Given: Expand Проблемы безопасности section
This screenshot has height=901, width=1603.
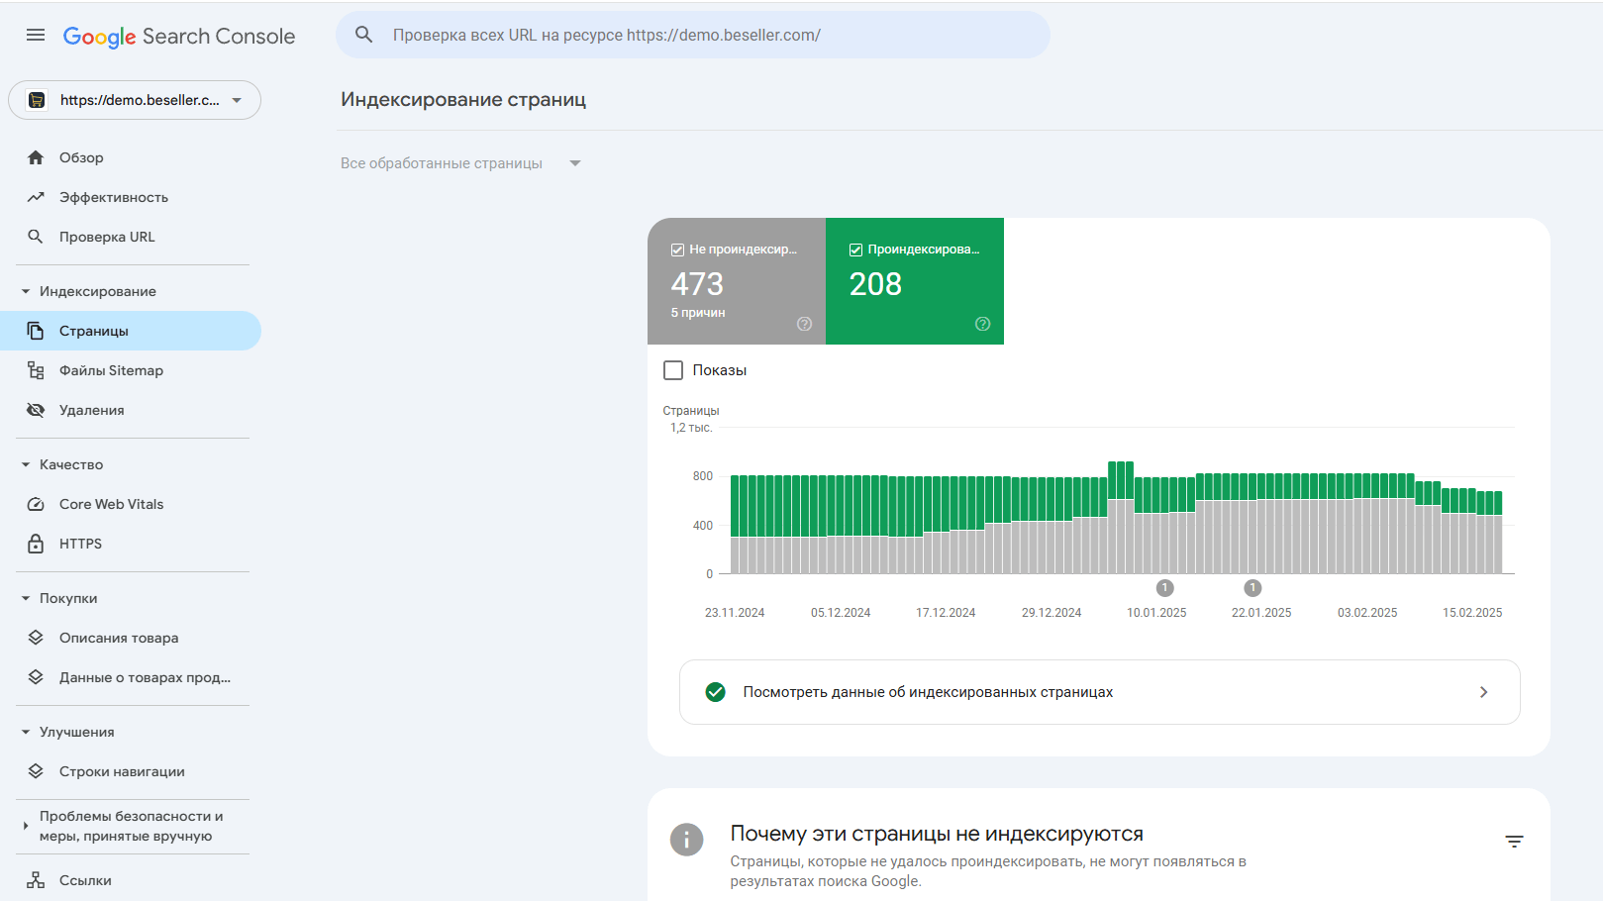Looking at the screenshot, I should point(26,826).
